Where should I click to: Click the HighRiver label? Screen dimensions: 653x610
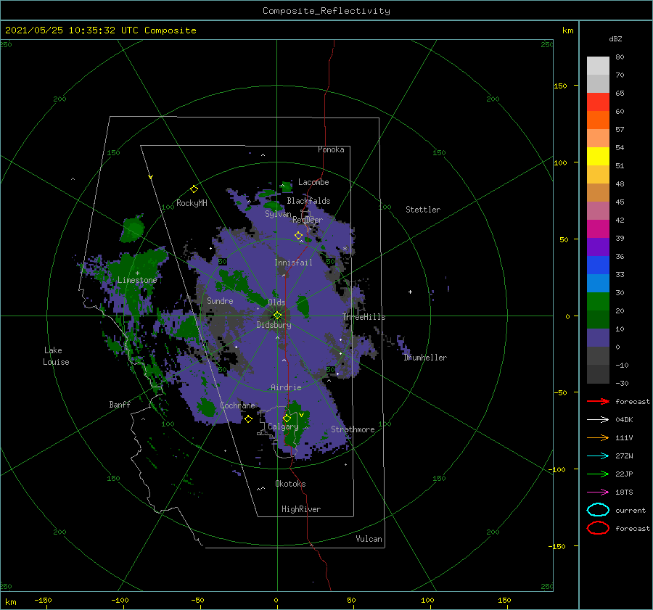point(301,509)
